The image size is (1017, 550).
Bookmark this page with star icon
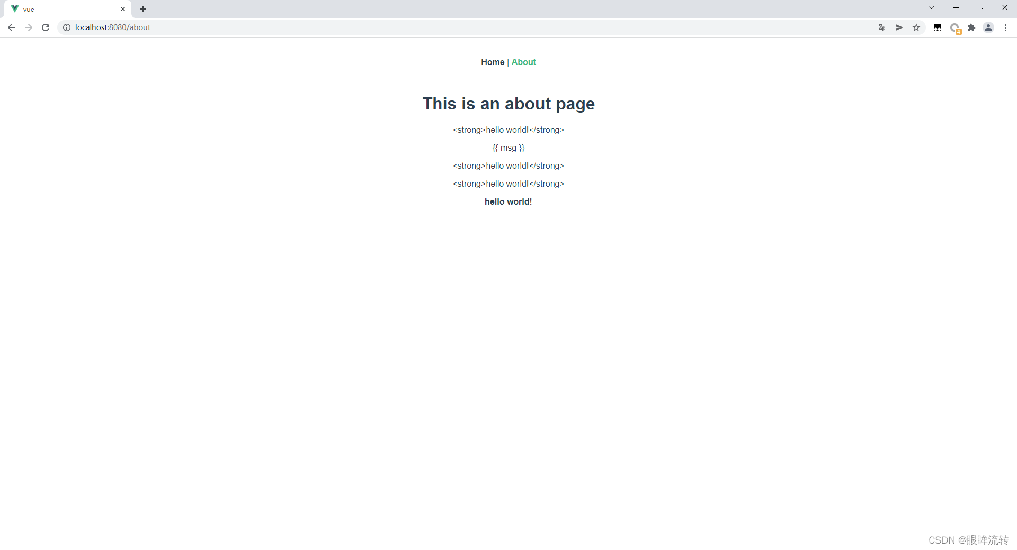916,27
